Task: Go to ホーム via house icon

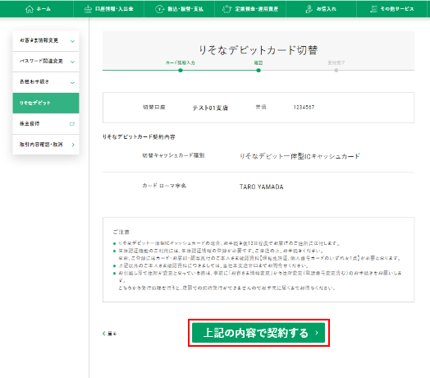Action: point(30,9)
